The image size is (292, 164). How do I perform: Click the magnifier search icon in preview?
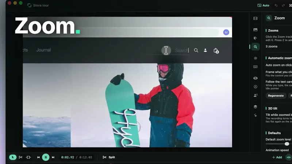click(196, 50)
